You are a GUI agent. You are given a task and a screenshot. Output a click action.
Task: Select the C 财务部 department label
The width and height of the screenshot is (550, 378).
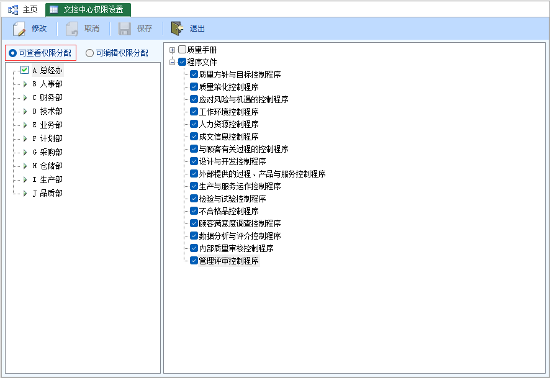tap(47, 97)
